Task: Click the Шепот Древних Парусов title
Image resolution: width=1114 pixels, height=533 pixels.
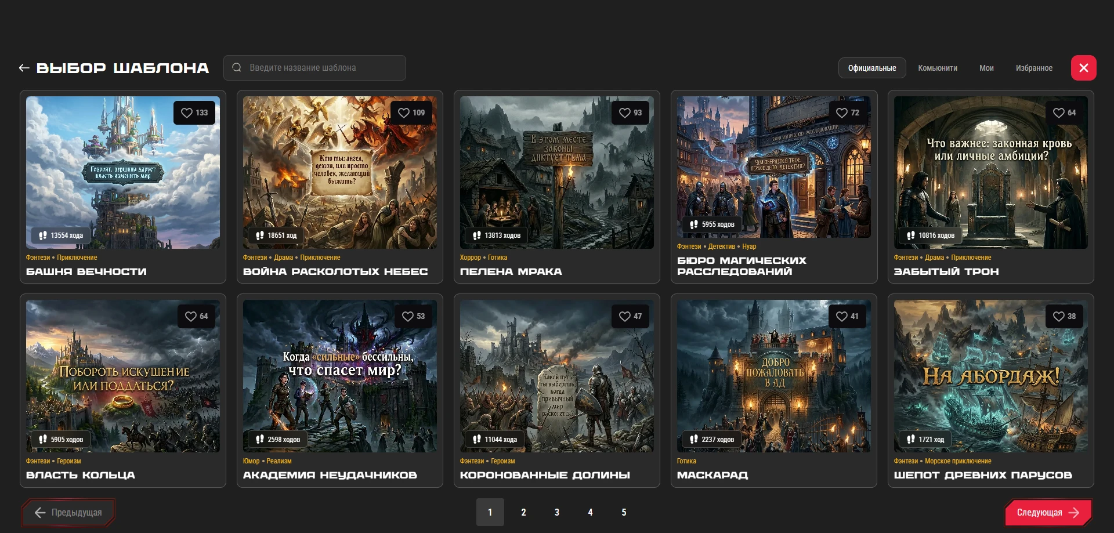Action: [983, 475]
